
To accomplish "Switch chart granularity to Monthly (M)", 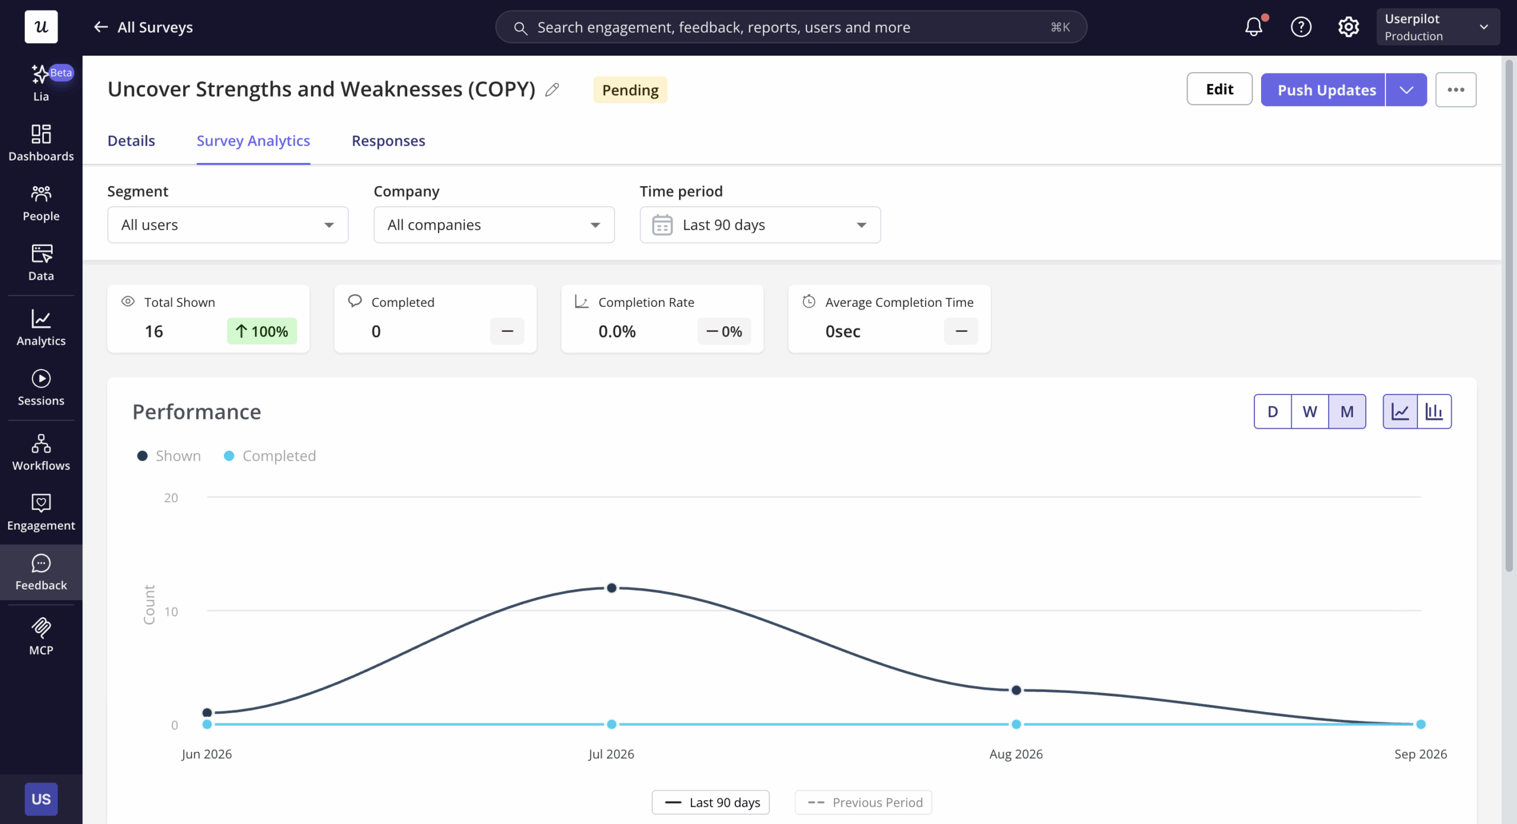I will (x=1347, y=411).
